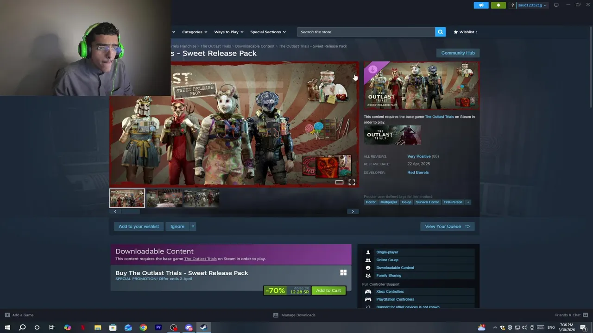The image size is (593, 333).
Task: Click the Windows platform icon in the purchase box
Action: pos(343,273)
